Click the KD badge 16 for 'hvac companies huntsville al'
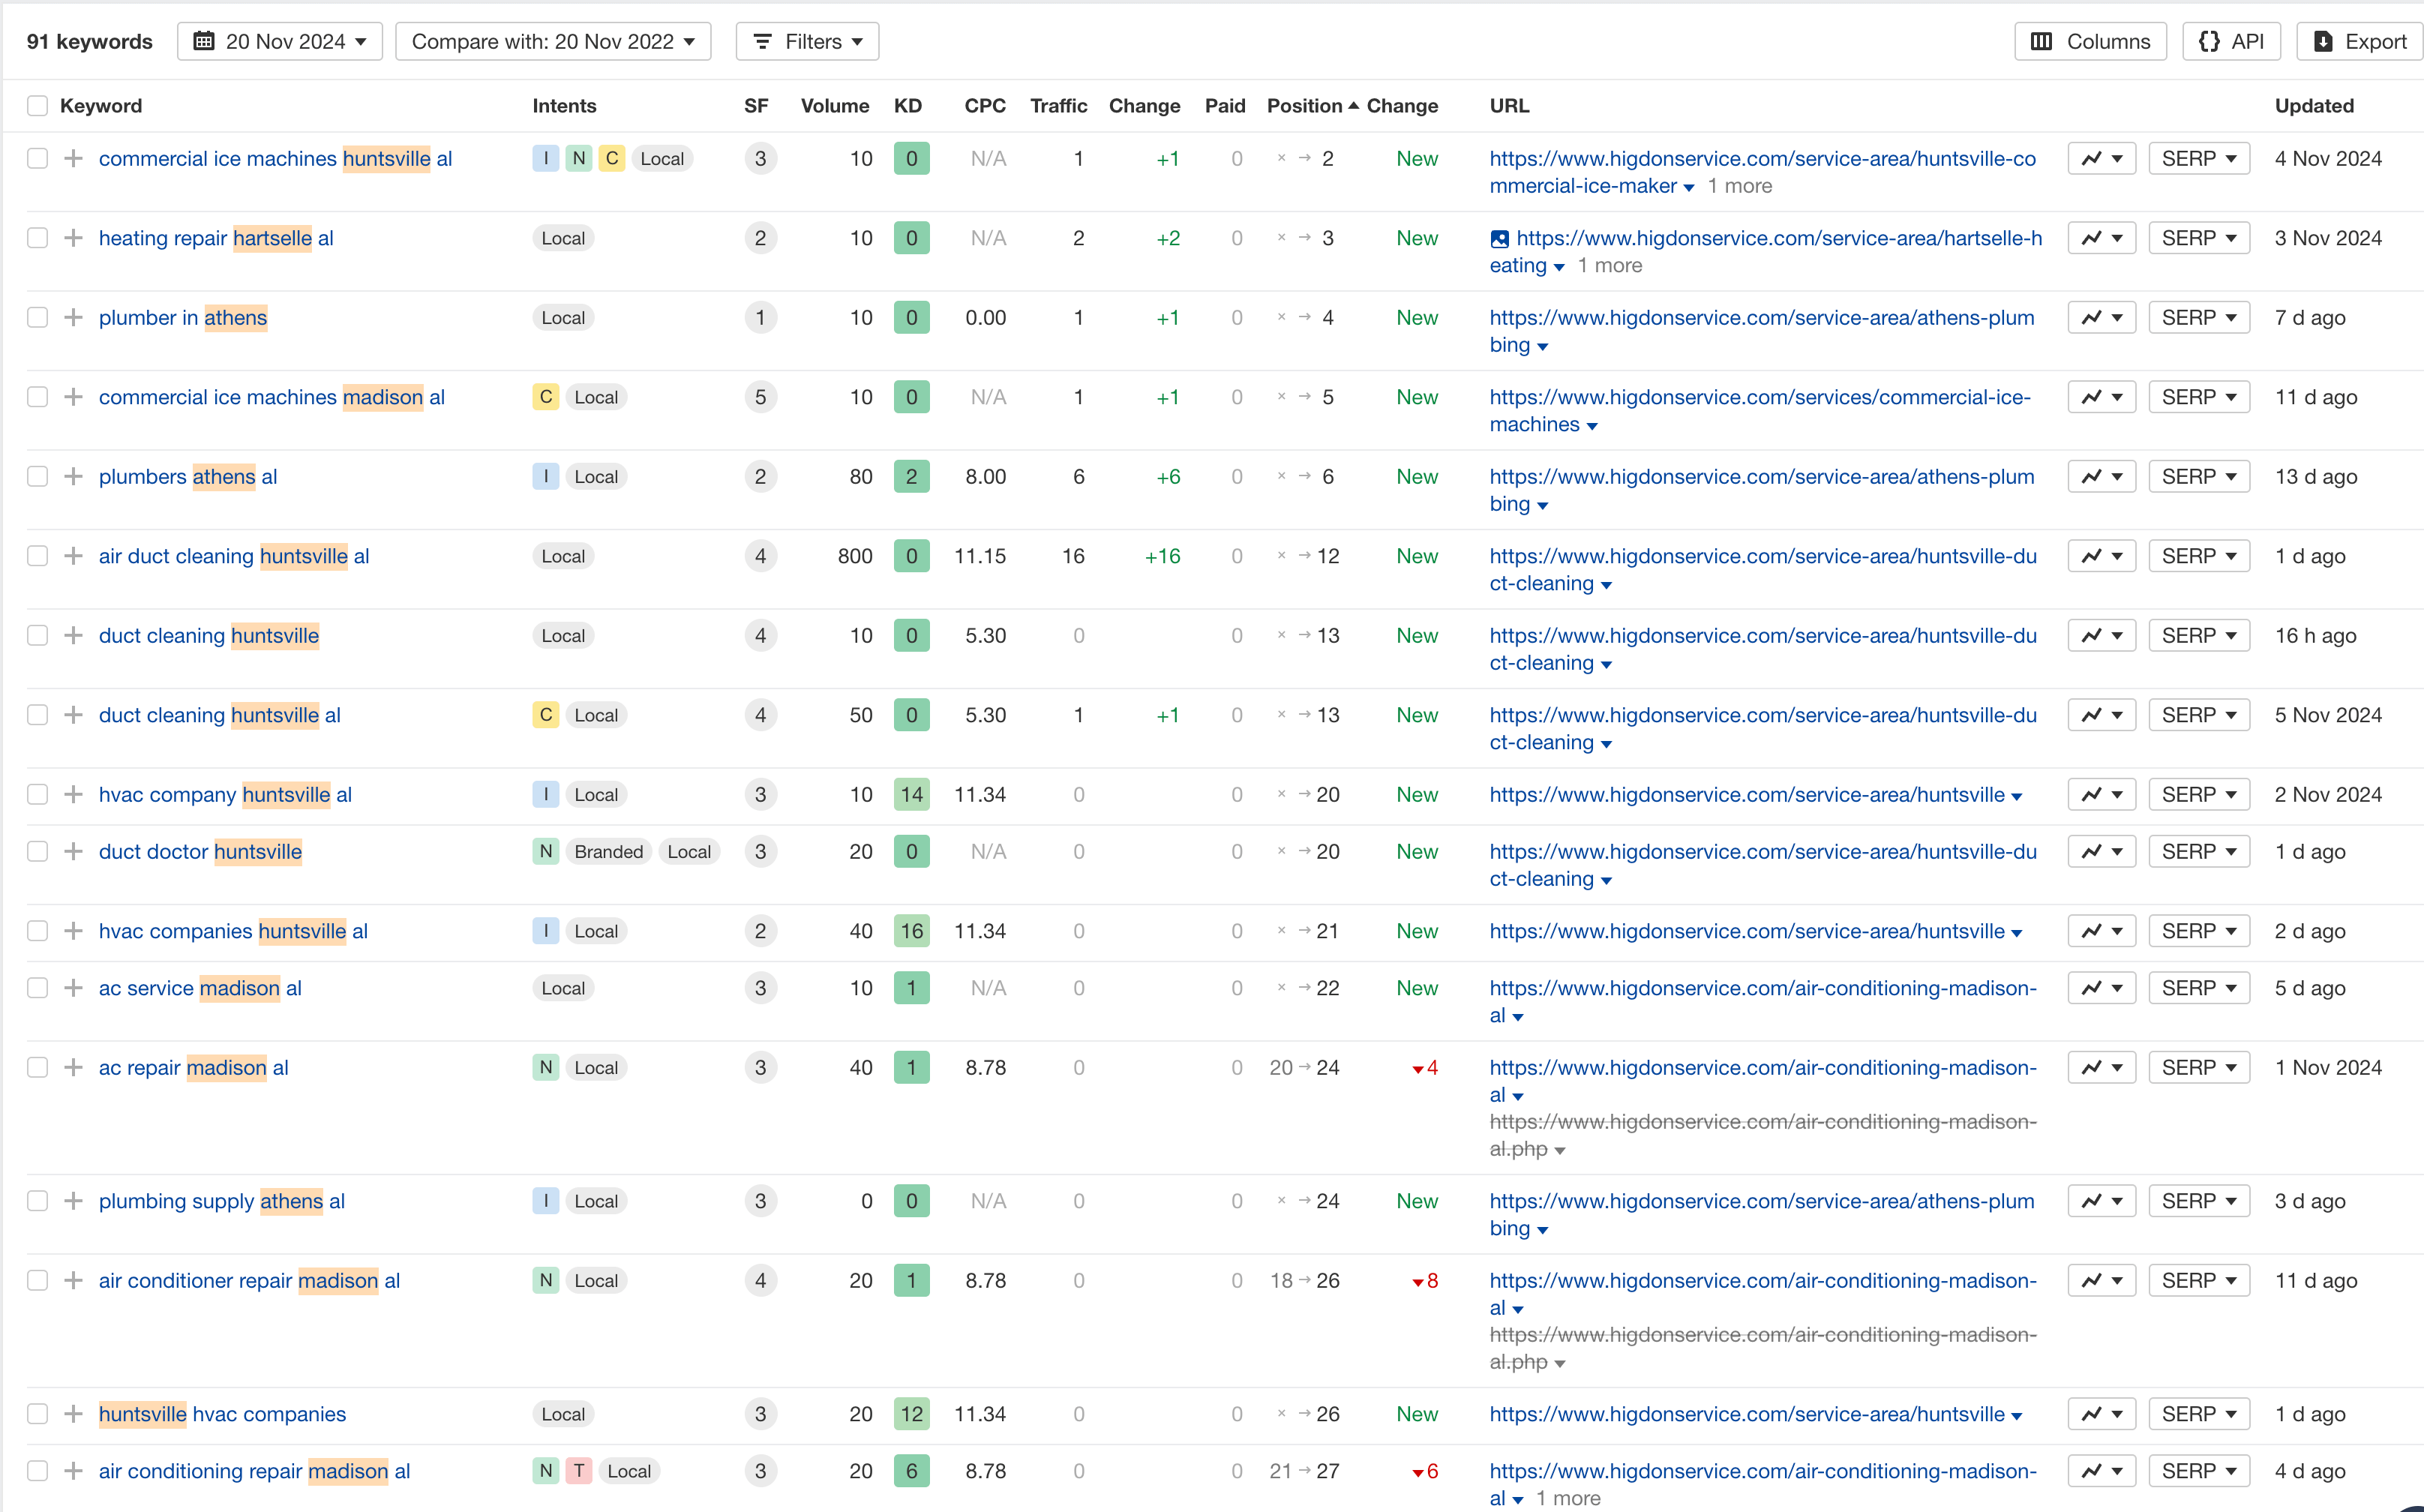 click(911, 930)
